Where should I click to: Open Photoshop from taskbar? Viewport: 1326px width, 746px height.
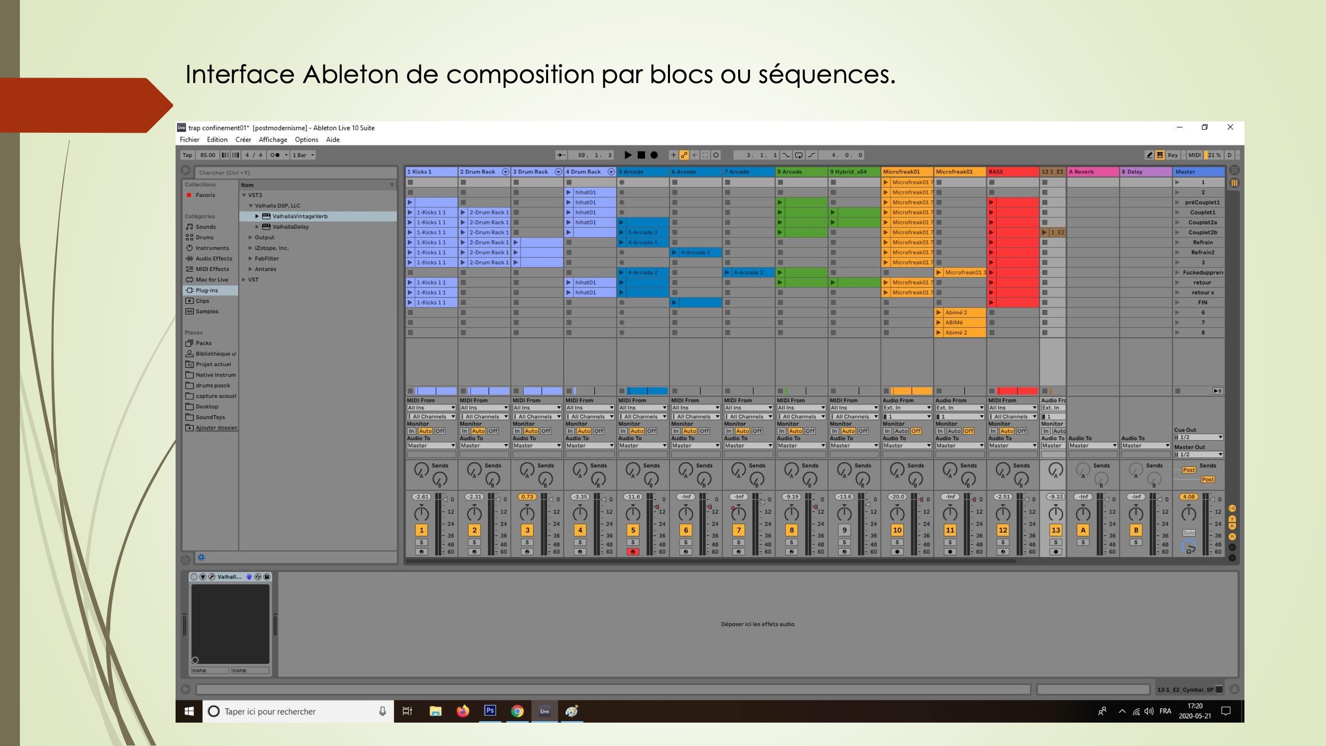[490, 711]
